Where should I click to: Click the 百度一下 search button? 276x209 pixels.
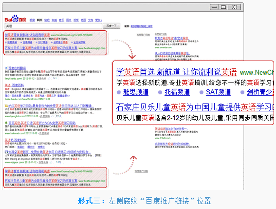coord(111,26)
